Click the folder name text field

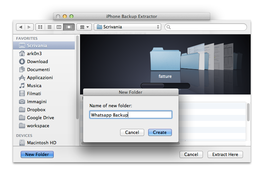tap(131, 115)
